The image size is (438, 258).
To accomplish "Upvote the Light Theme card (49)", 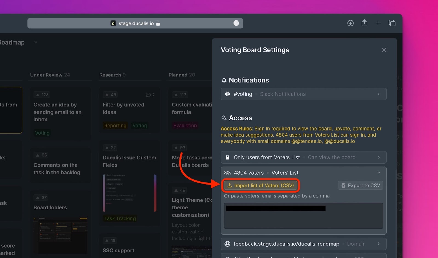I will tap(180, 190).
